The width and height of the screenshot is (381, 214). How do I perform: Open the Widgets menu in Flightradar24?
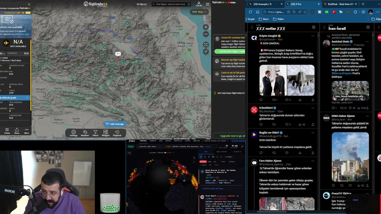click(105, 133)
